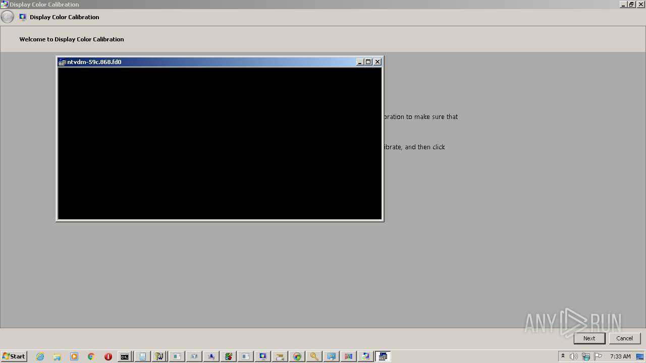Open the taskbar item left of the monitor icon
This screenshot has height=363, width=646.
coord(245,356)
